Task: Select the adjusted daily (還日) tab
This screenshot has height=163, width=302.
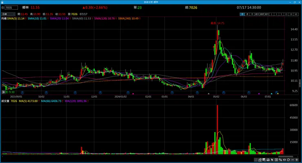Action: (257, 14)
